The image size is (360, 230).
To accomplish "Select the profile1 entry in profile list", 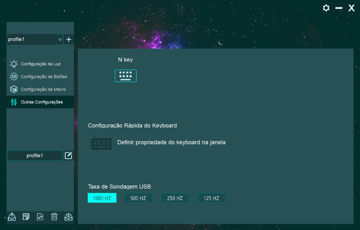I will [34, 156].
